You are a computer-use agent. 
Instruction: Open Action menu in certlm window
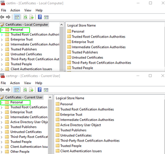(x=15, y=10)
